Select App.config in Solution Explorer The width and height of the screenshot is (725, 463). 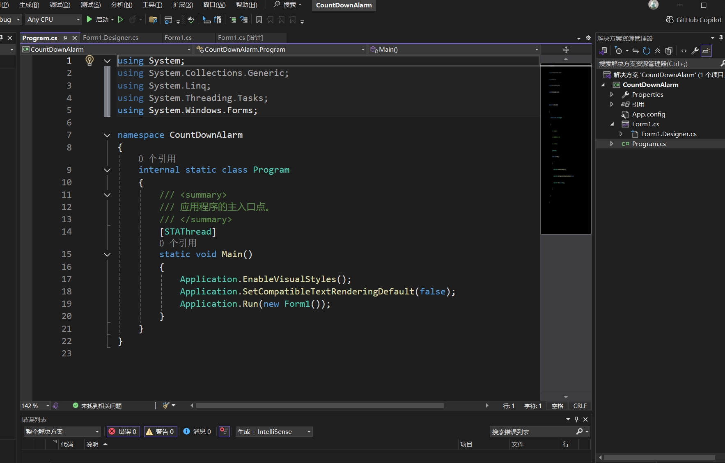[648, 114]
